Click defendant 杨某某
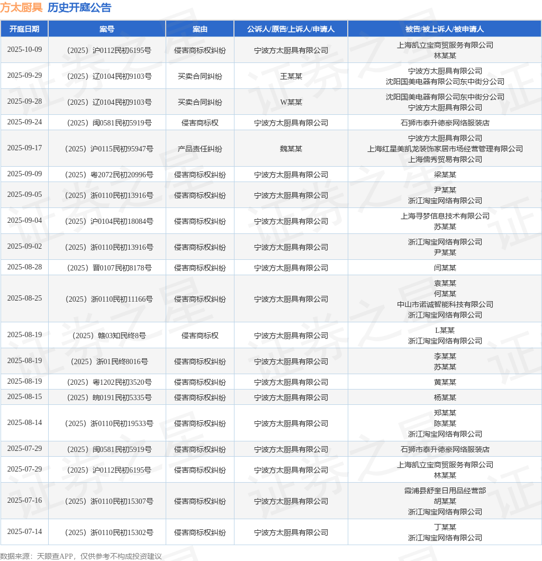Screen dimensions: 542x561 coord(445,398)
